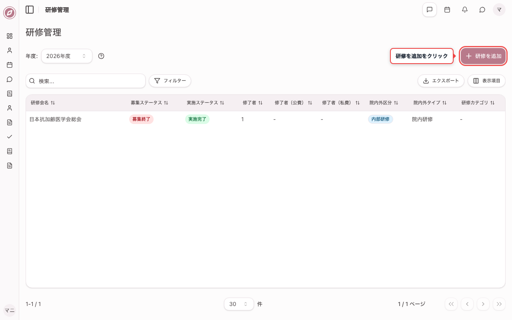The width and height of the screenshot is (512, 320).
Task: Click the 検索 search input field
Action: tap(86, 81)
